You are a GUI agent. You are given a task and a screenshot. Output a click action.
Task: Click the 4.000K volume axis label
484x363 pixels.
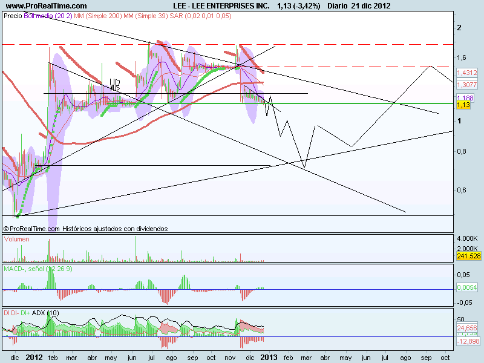click(467, 238)
